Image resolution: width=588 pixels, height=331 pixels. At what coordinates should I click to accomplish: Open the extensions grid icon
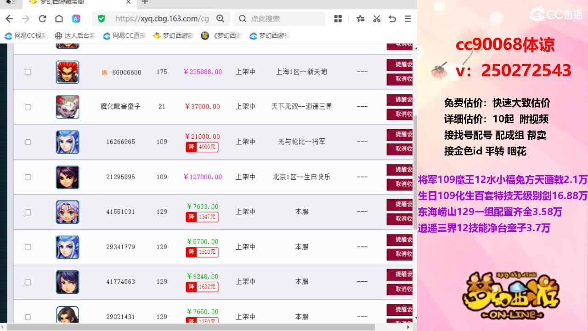point(338,19)
